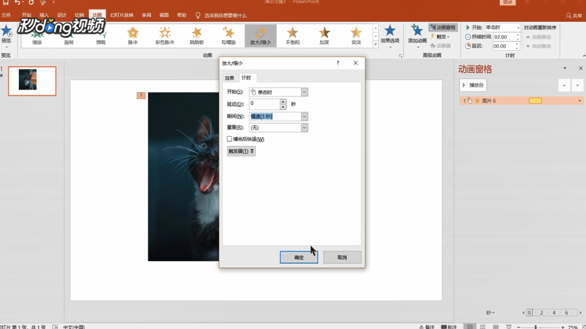Select the 脉冲 (Pulse) animation effect
This screenshot has width=586, height=329.
(133, 36)
